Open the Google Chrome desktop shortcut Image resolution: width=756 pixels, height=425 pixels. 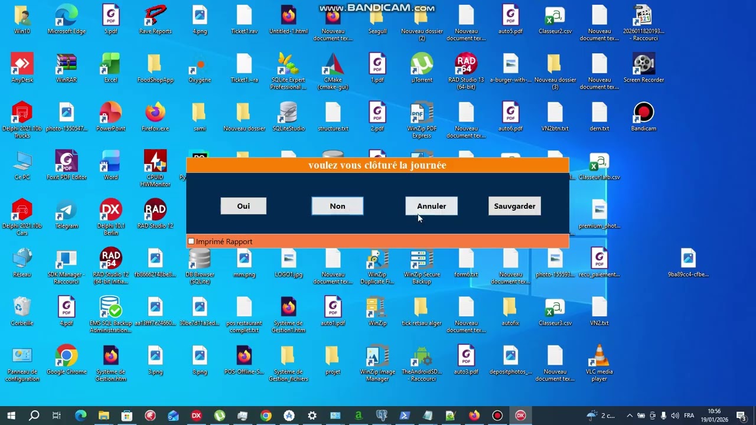pyautogui.click(x=66, y=360)
